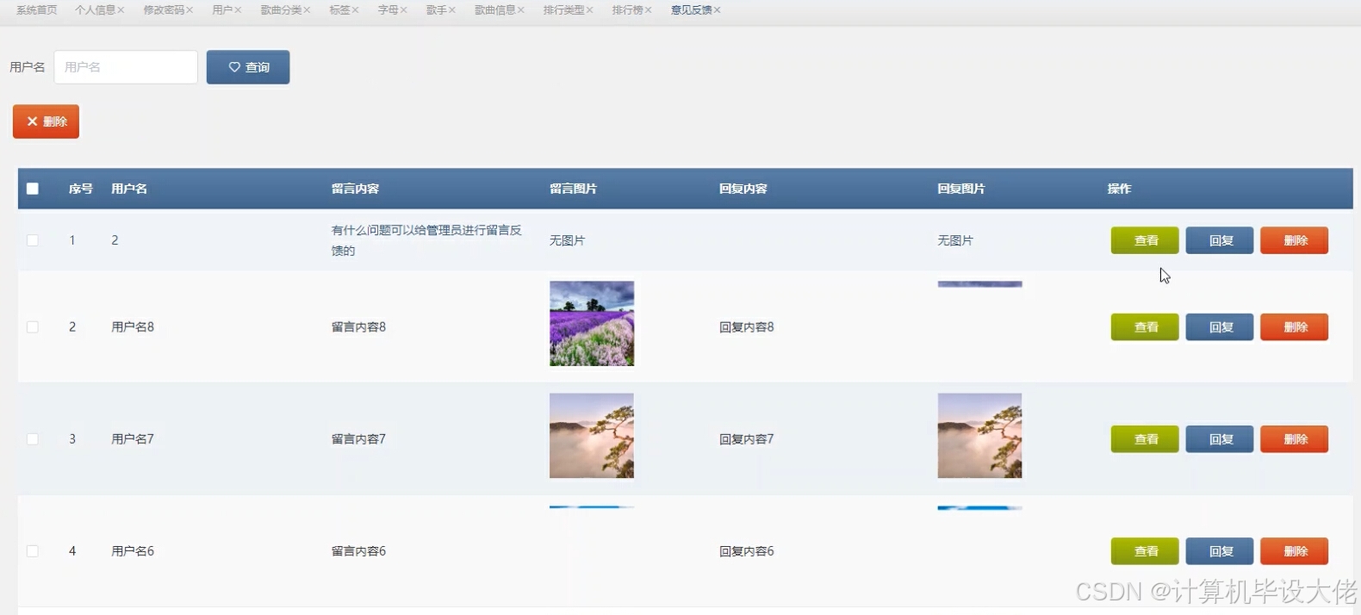
Task: Click the 回复内容 column header
Action: point(743,189)
